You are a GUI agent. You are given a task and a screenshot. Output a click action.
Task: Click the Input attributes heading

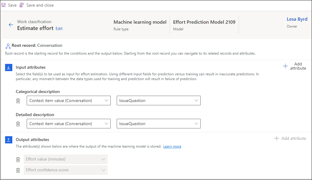coord(31,67)
